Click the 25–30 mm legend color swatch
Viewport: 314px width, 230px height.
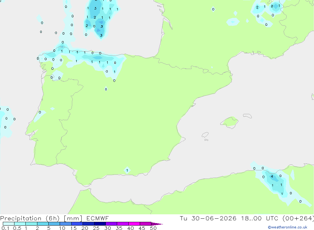[x=100, y=224]
